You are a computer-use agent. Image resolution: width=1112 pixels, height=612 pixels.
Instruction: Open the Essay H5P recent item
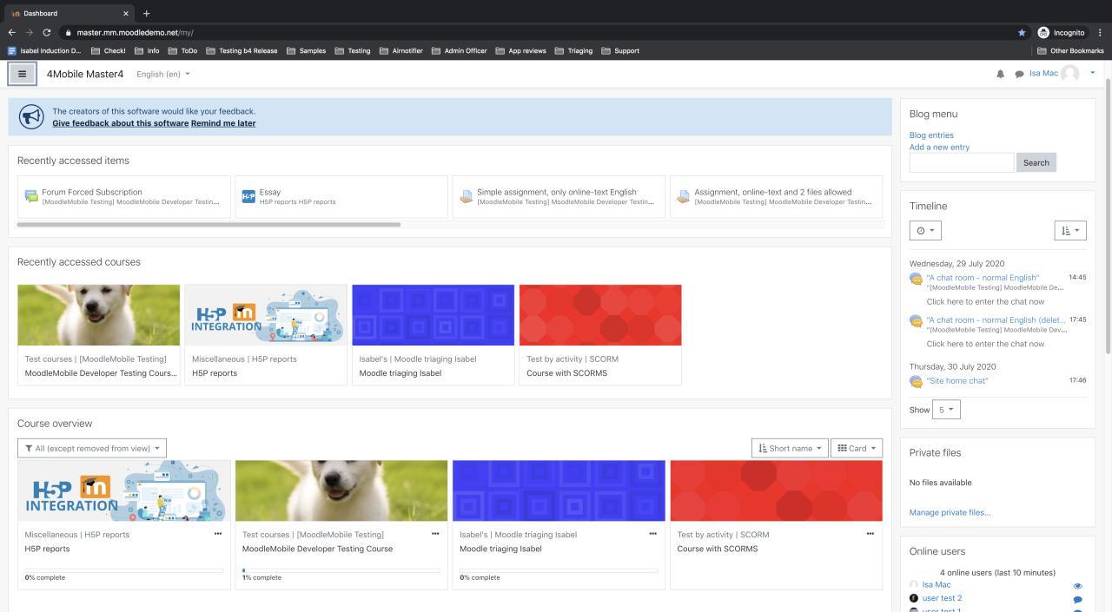pos(341,196)
